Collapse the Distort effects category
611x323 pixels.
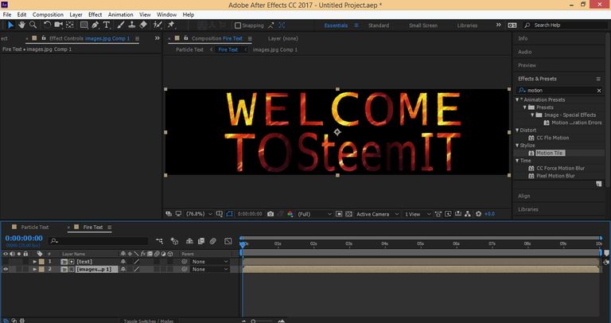click(x=517, y=130)
